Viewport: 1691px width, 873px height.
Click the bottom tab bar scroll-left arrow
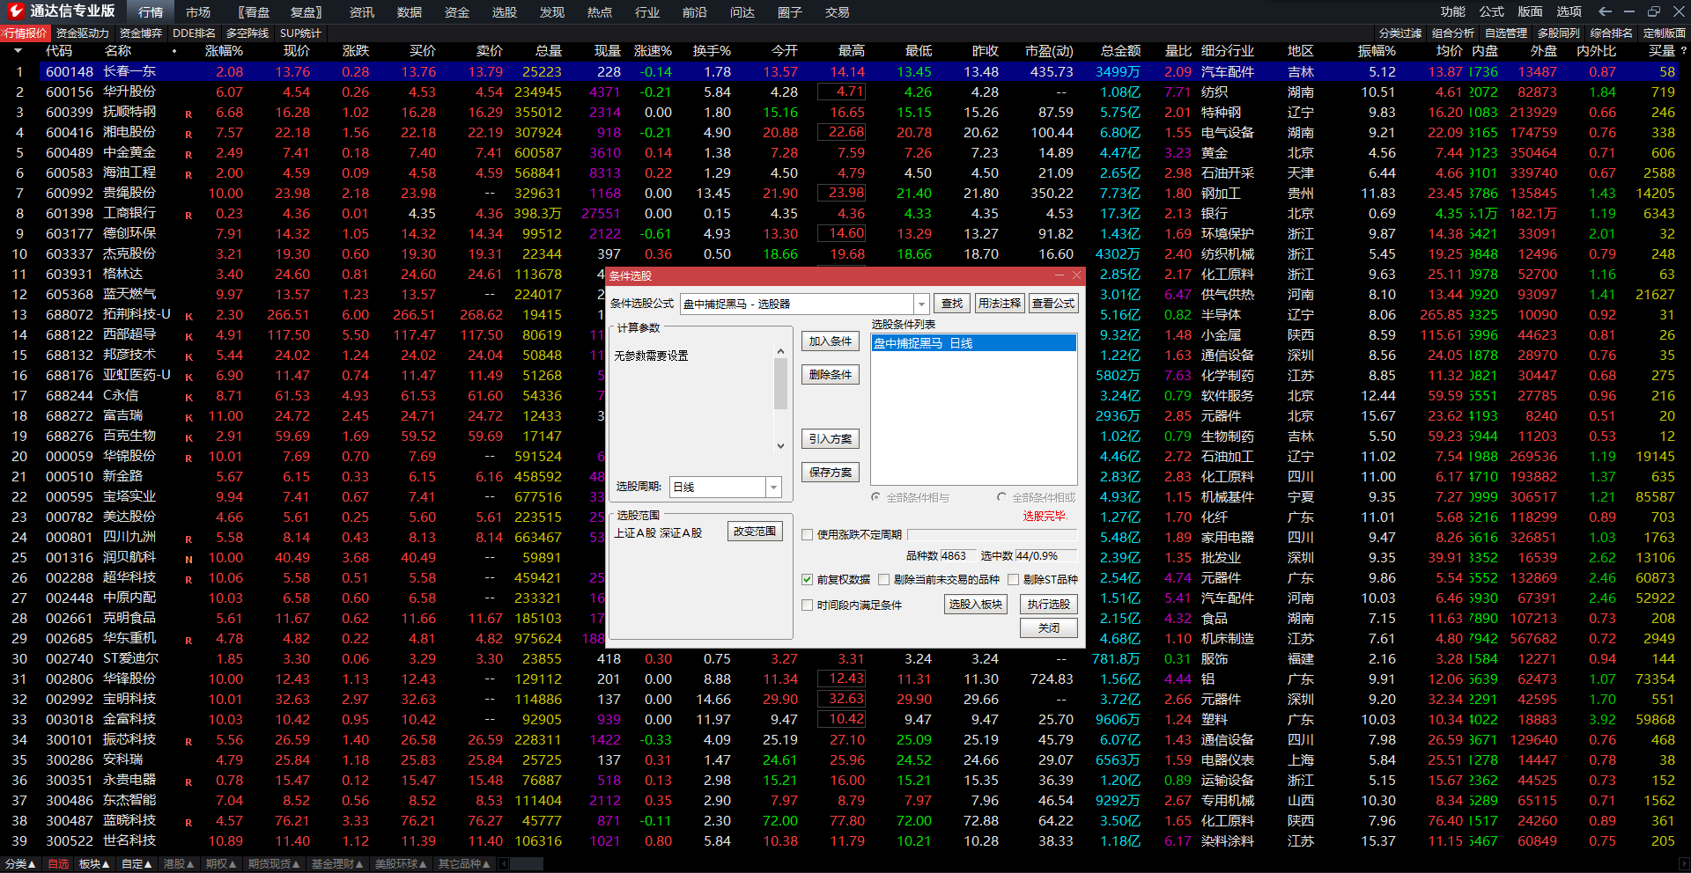(503, 864)
